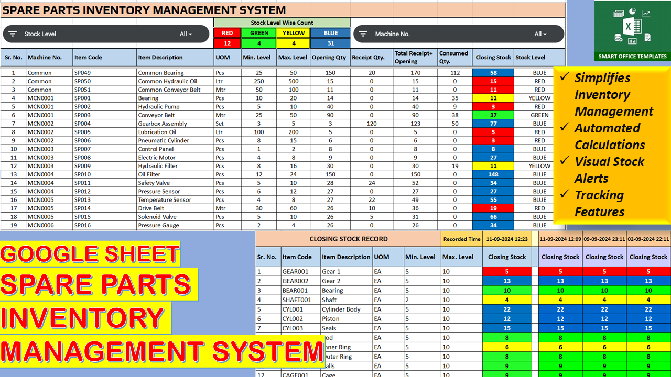Click the Consumed Qty. column header
Viewport: 671px width, 377px height.
(454, 57)
